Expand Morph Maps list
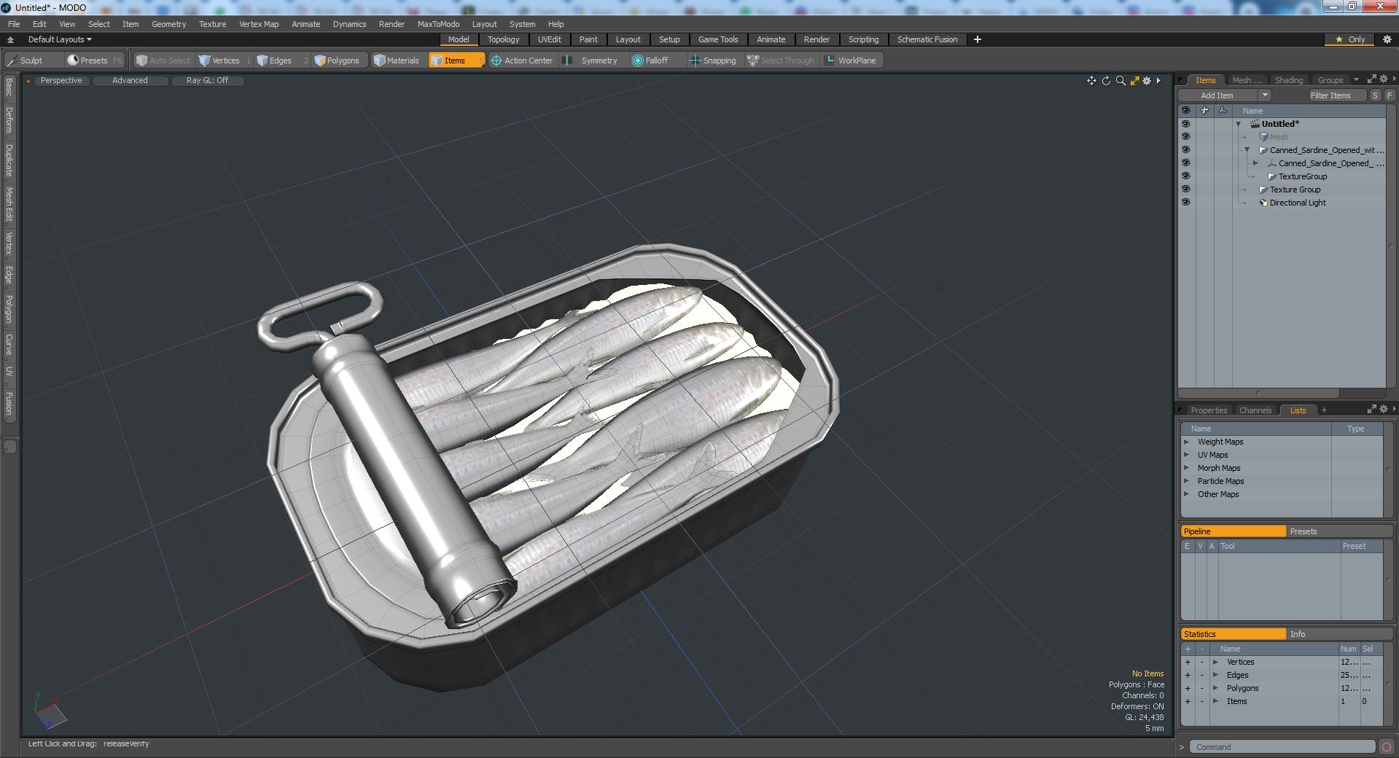This screenshot has height=758, width=1399. [1186, 468]
